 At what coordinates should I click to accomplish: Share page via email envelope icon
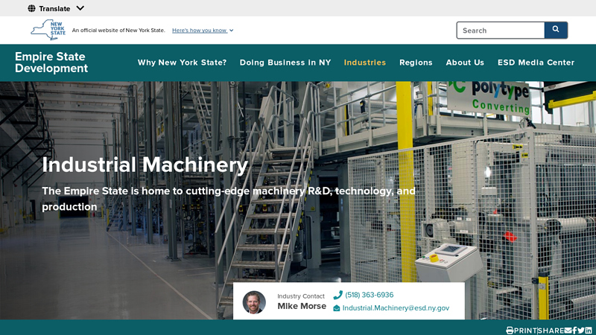pyautogui.click(x=568, y=331)
